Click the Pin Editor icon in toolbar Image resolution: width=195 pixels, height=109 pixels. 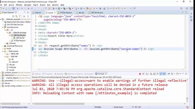134,8
